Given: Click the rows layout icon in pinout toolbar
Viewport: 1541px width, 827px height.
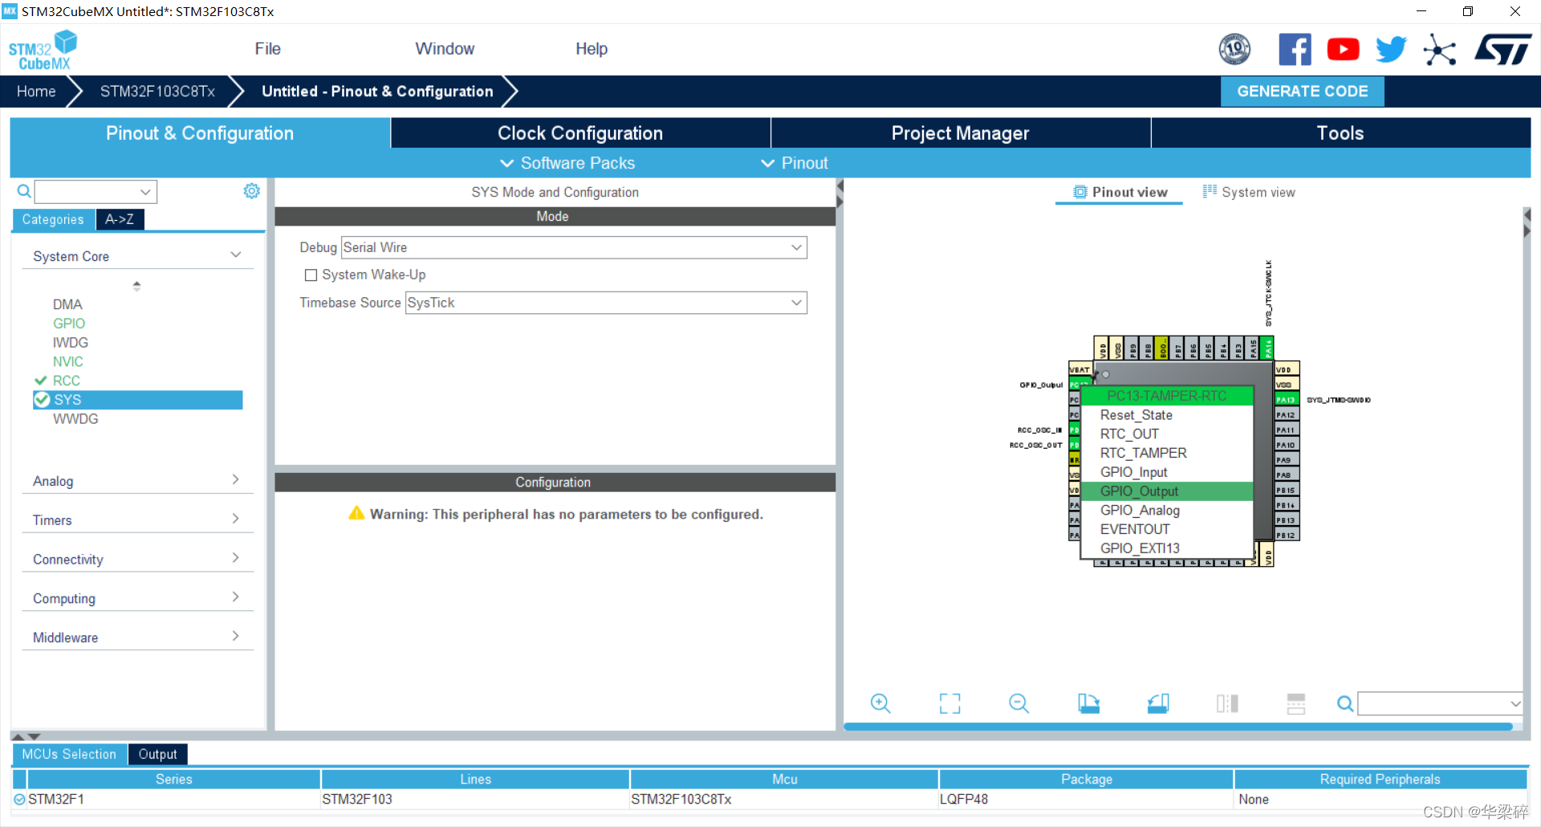Looking at the screenshot, I should point(1296,704).
